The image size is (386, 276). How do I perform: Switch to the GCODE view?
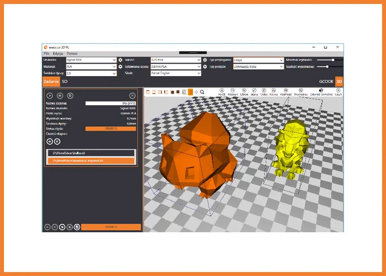(326, 82)
